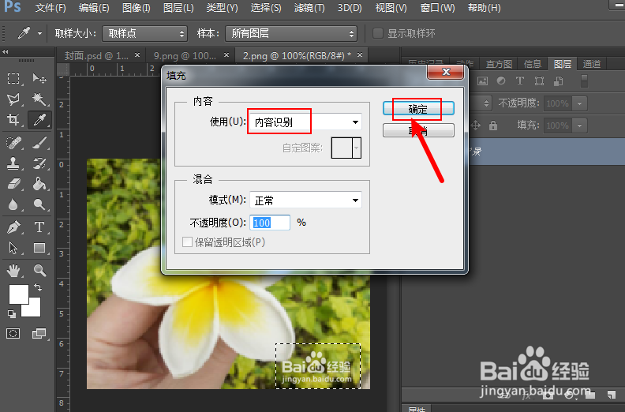
Task: Reset default foreground and background colors
Action: 12,314
